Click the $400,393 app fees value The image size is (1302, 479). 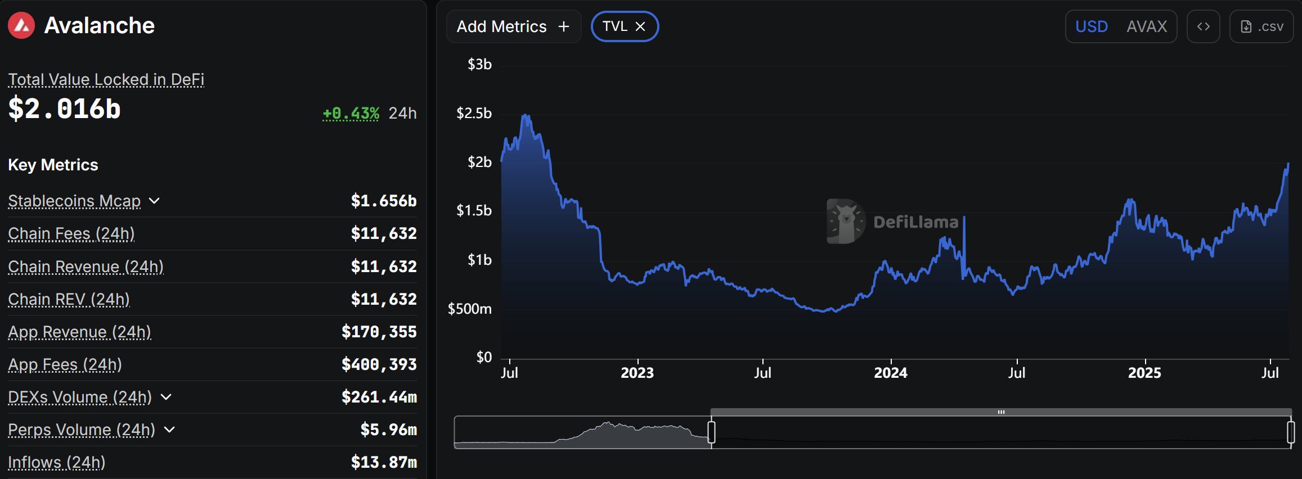pos(379,364)
